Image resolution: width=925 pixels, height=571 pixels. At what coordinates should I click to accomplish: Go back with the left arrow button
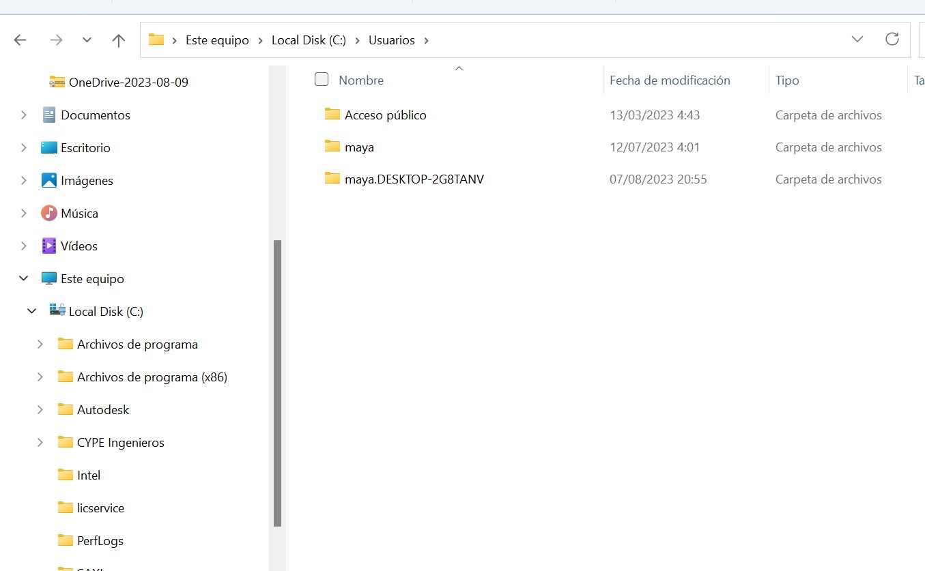pyautogui.click(x=20, y=40)
